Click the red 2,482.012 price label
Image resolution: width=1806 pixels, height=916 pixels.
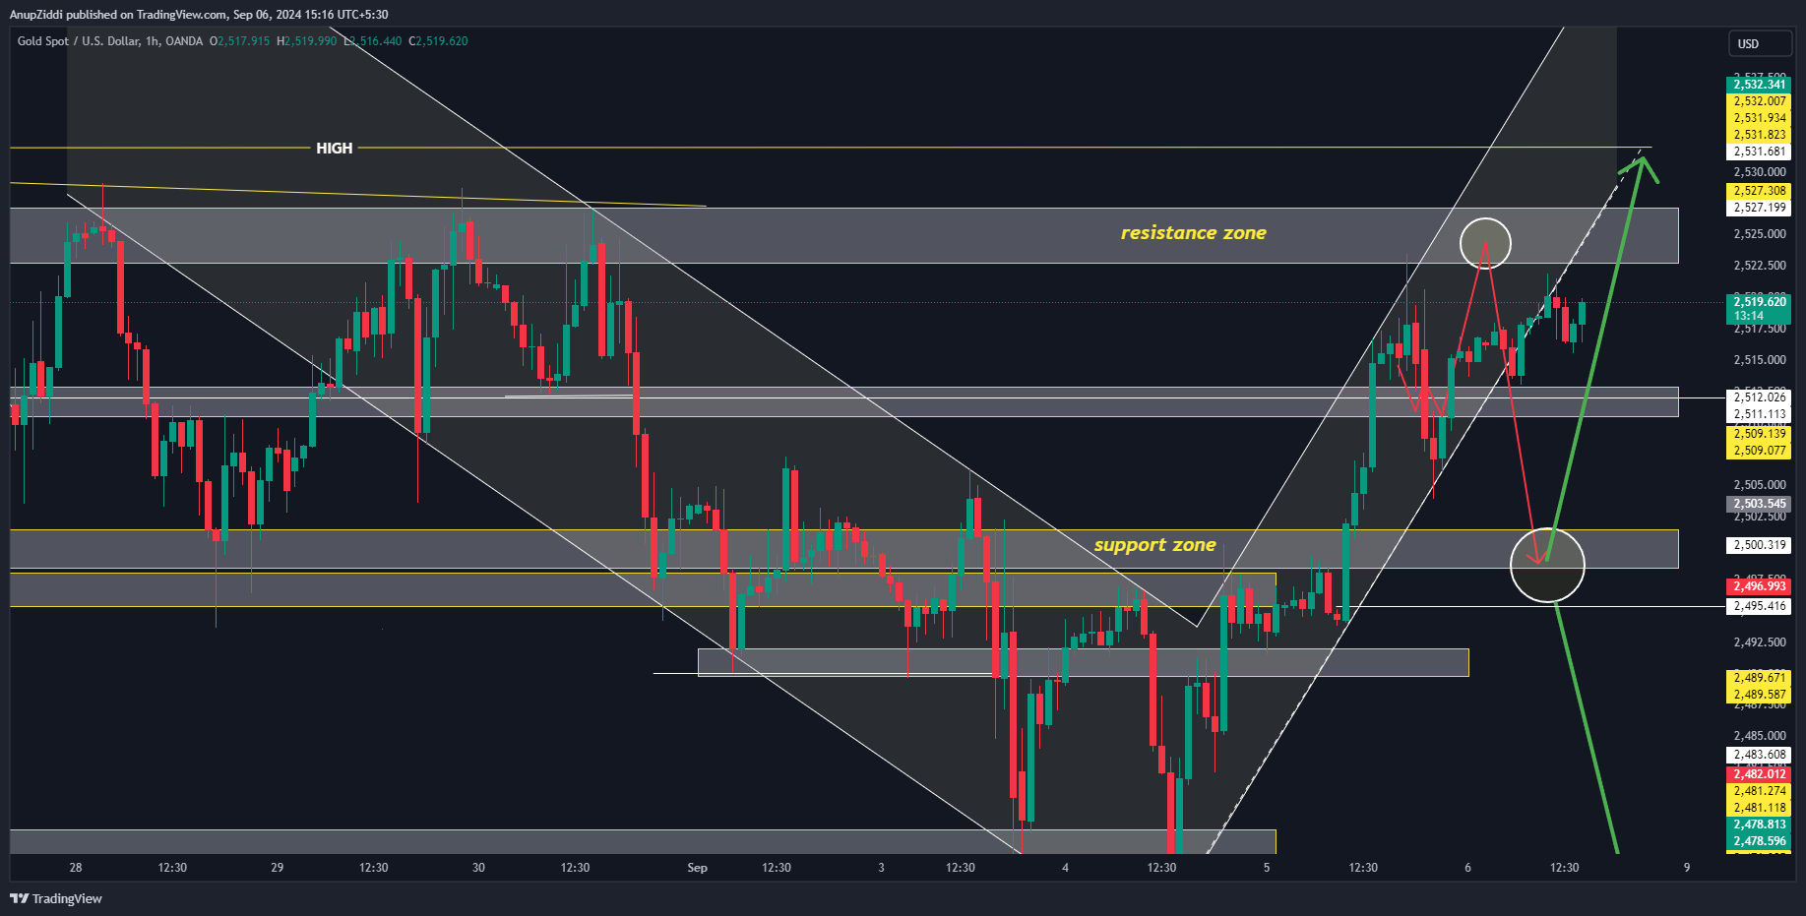[1759, 774]
